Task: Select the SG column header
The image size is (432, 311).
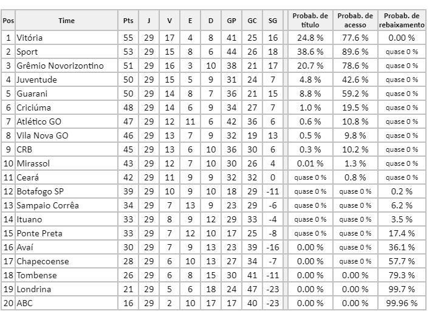Action: [x=272, y=21]
